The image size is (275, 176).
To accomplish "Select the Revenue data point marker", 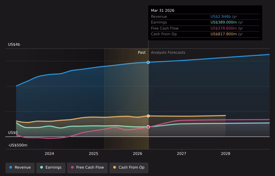I will [148, 62].
